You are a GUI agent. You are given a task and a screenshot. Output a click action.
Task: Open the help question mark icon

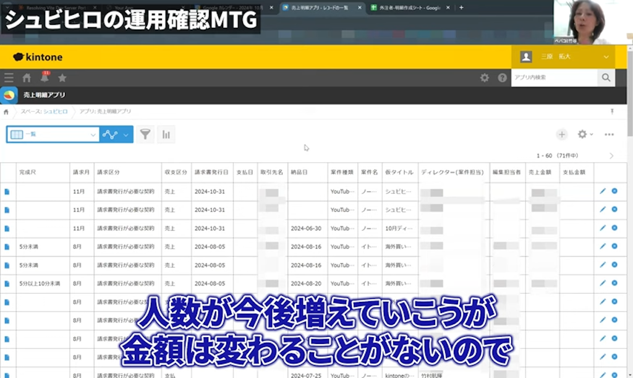[502, 78]
